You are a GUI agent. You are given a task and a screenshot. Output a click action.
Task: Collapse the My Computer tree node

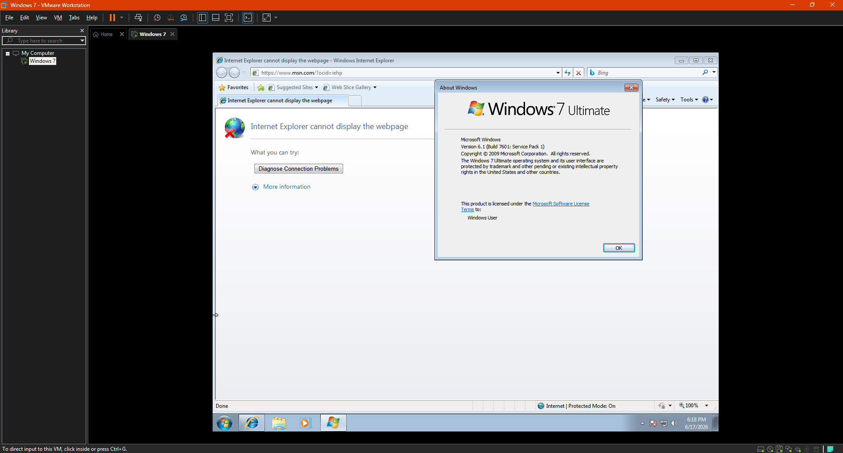[8, 54]
